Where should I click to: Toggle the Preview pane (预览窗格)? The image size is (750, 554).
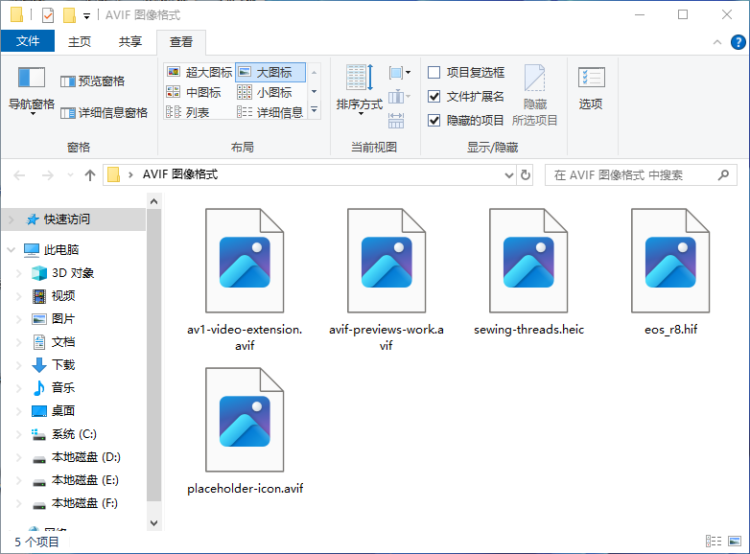coord(93,81)
